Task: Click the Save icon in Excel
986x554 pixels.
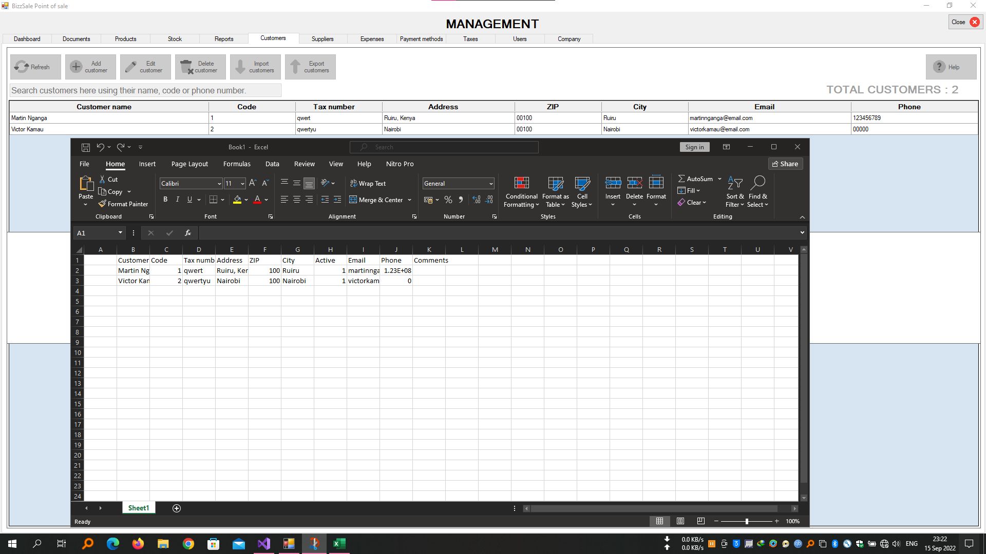Action: coord(86,147)
